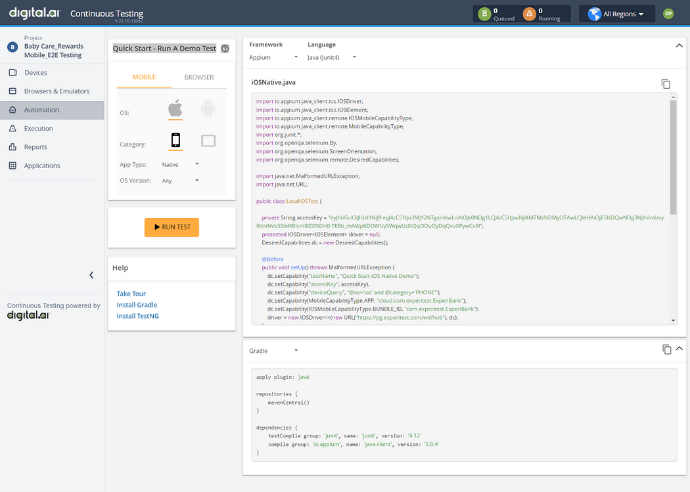Click the digital.ai logo in header
This screenshot has width=690, height=492.
[35, 12]
